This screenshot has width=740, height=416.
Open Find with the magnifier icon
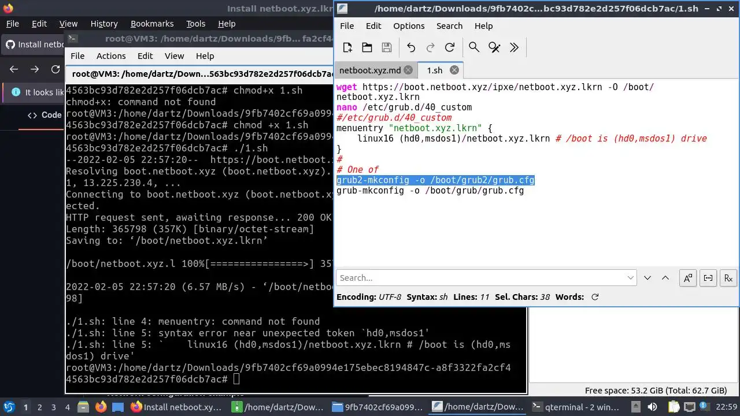tap(474, 47)
